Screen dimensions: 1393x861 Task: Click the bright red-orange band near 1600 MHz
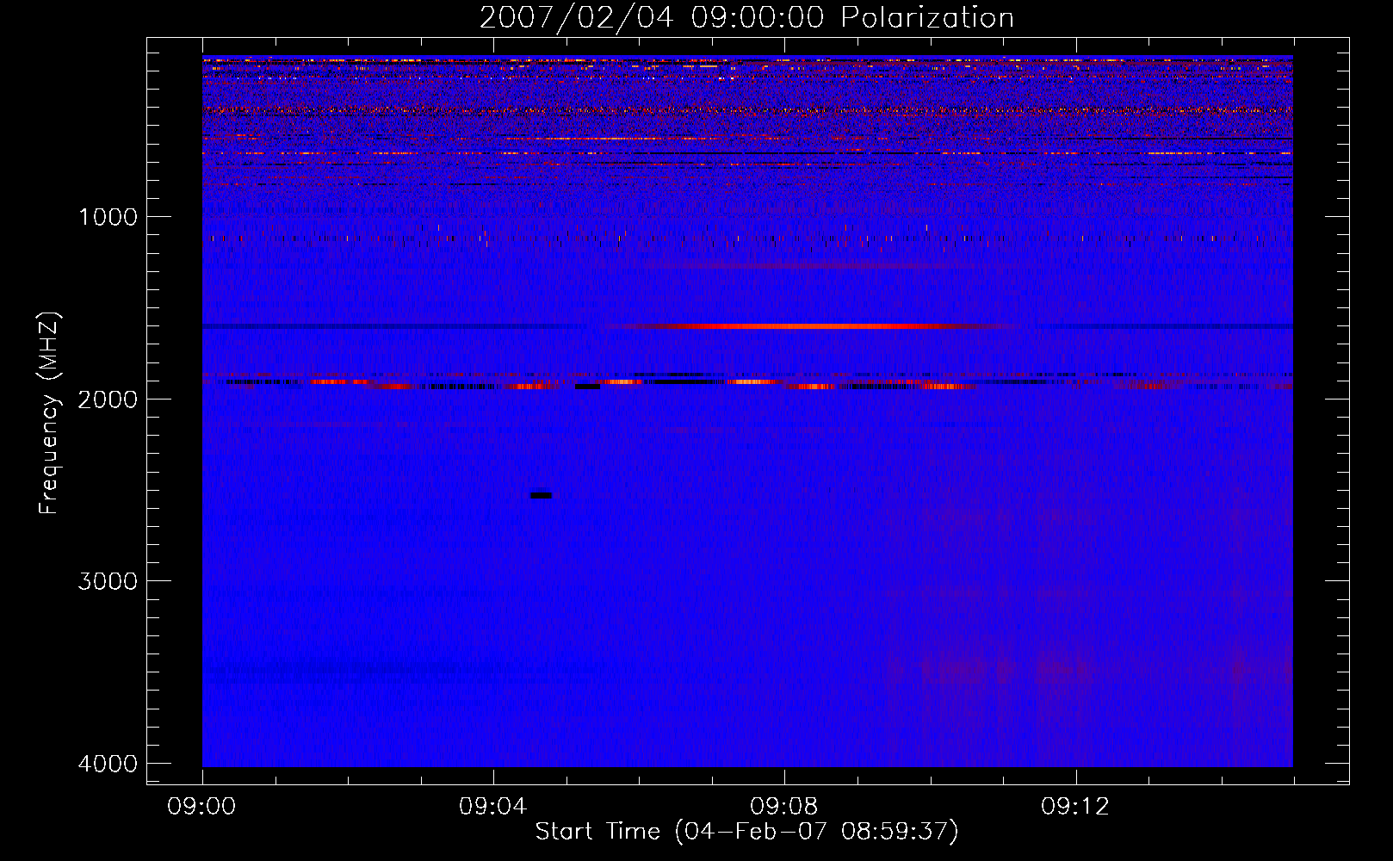pos(809,326)
